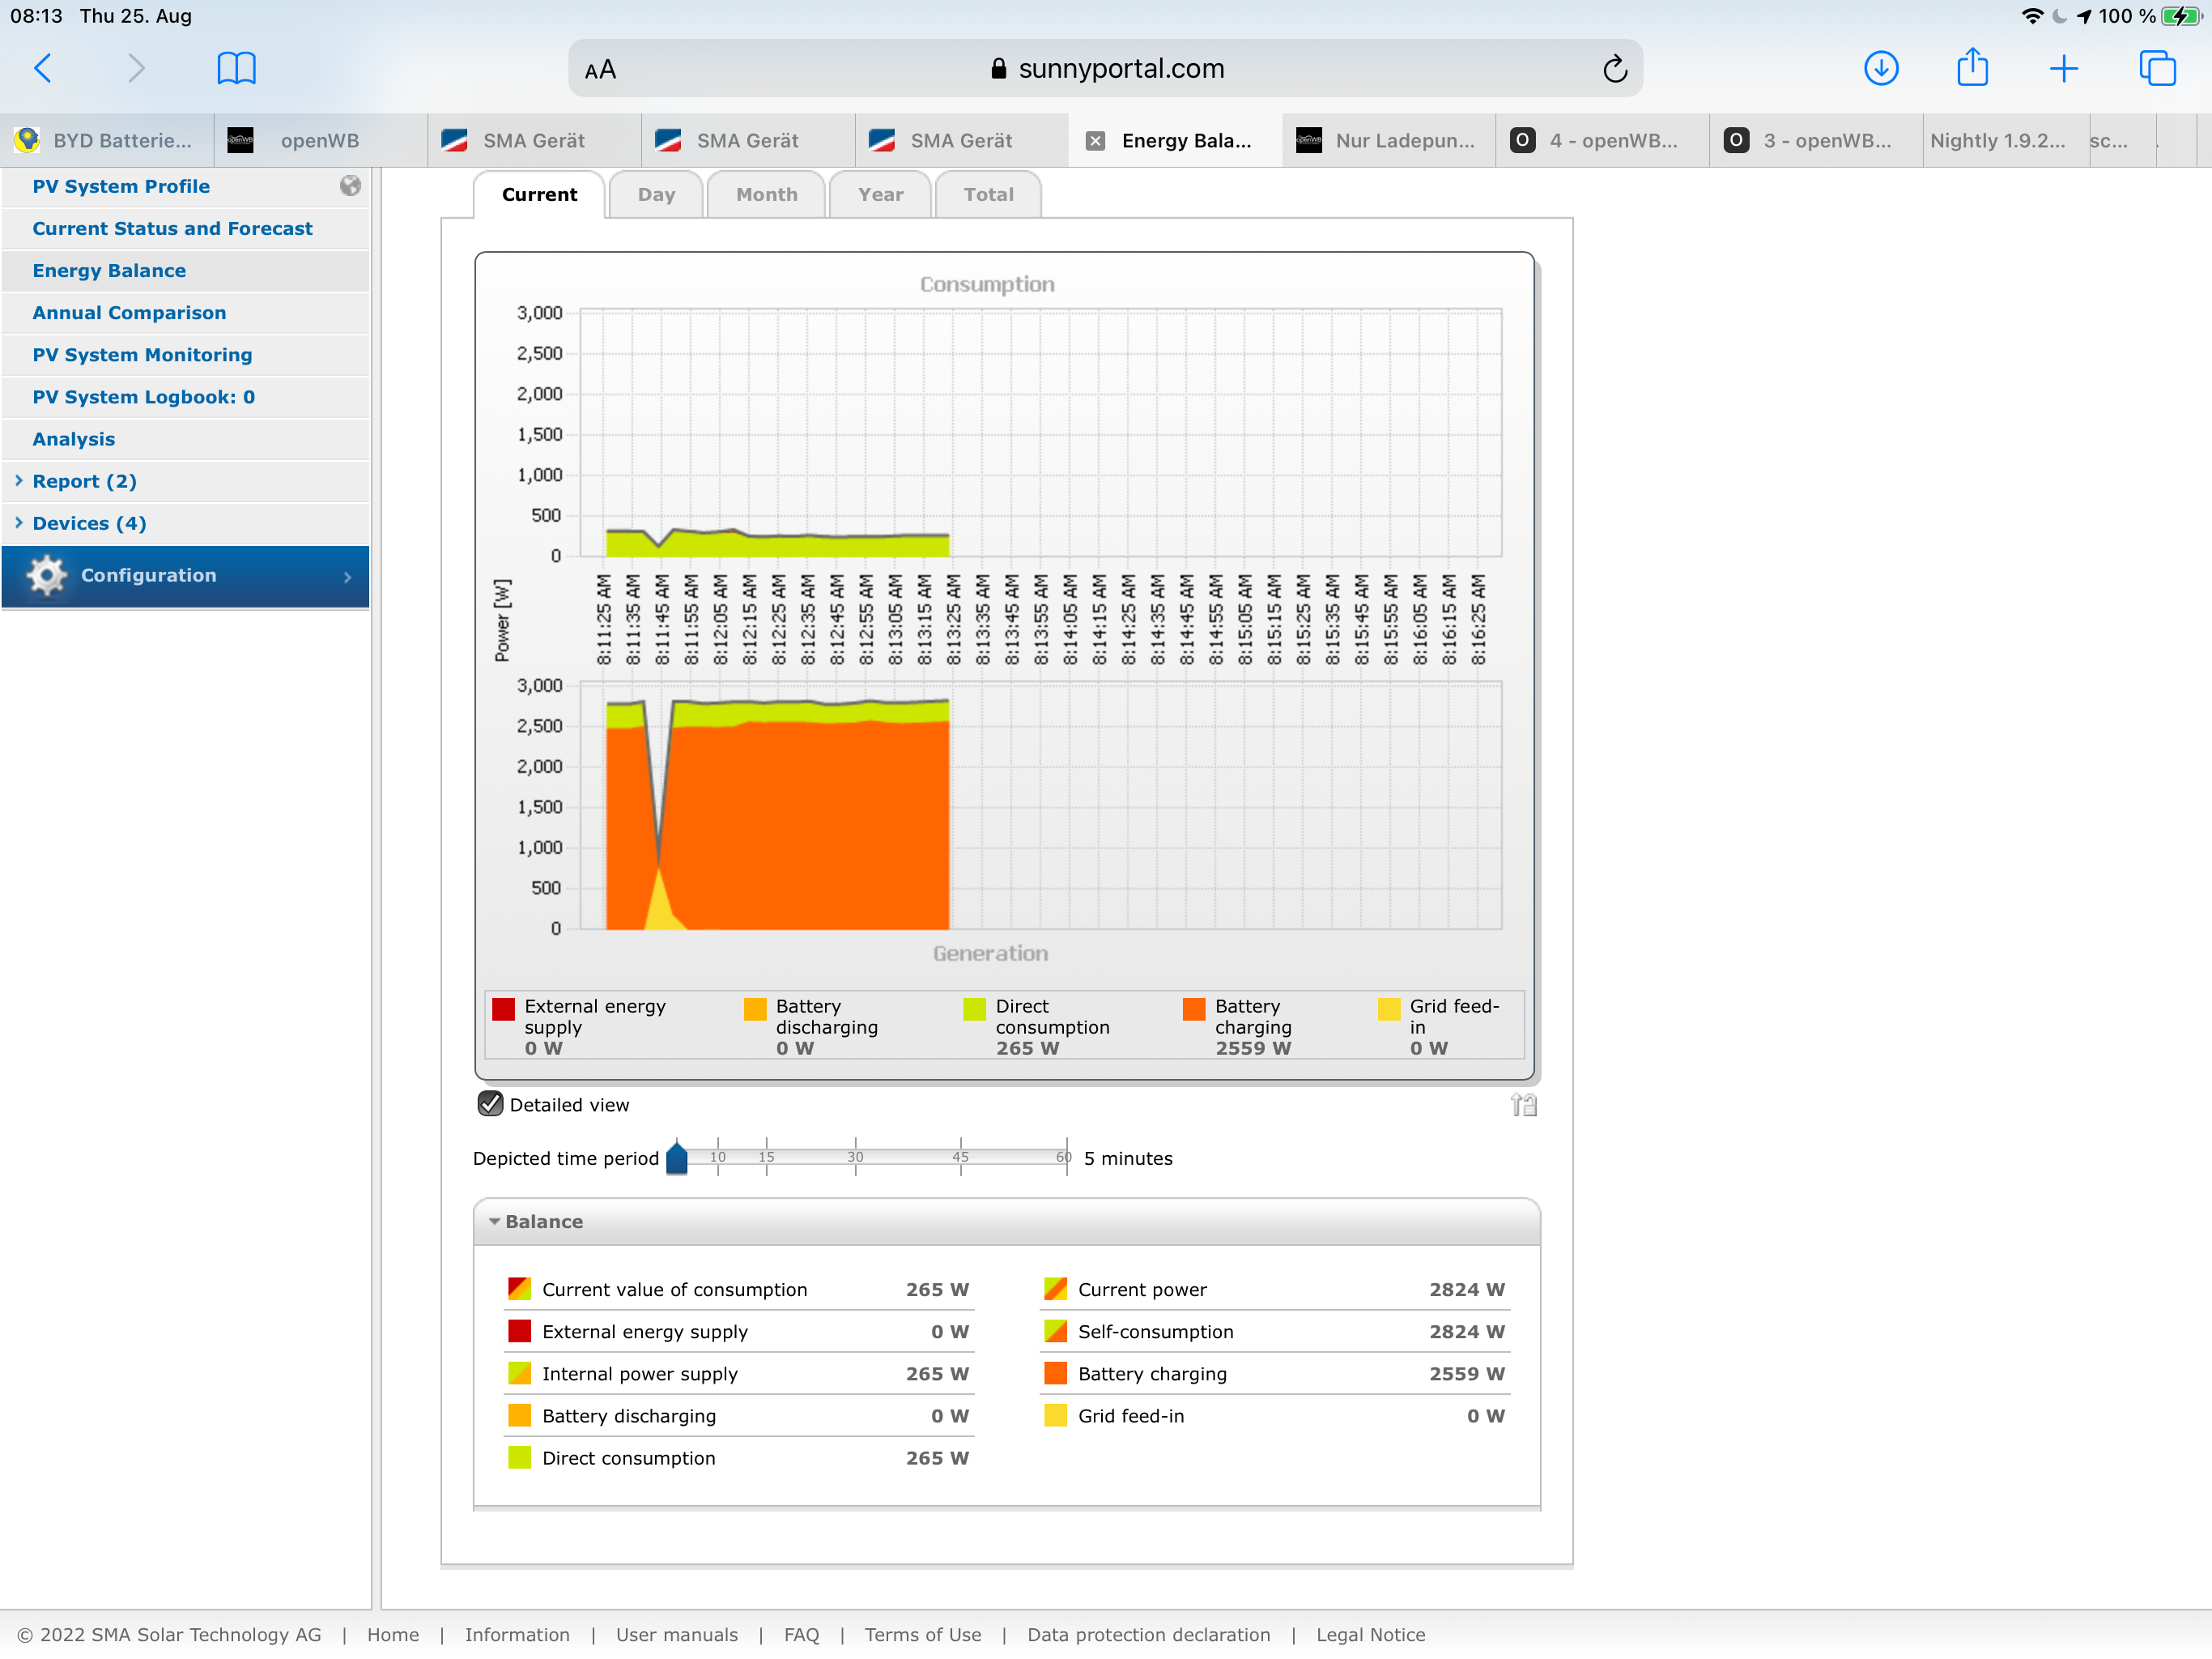Set depicted time period slider to 30

[x=855, y=1157]
